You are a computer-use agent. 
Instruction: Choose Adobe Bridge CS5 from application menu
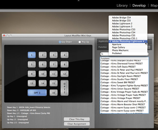[x=128, y=21]
